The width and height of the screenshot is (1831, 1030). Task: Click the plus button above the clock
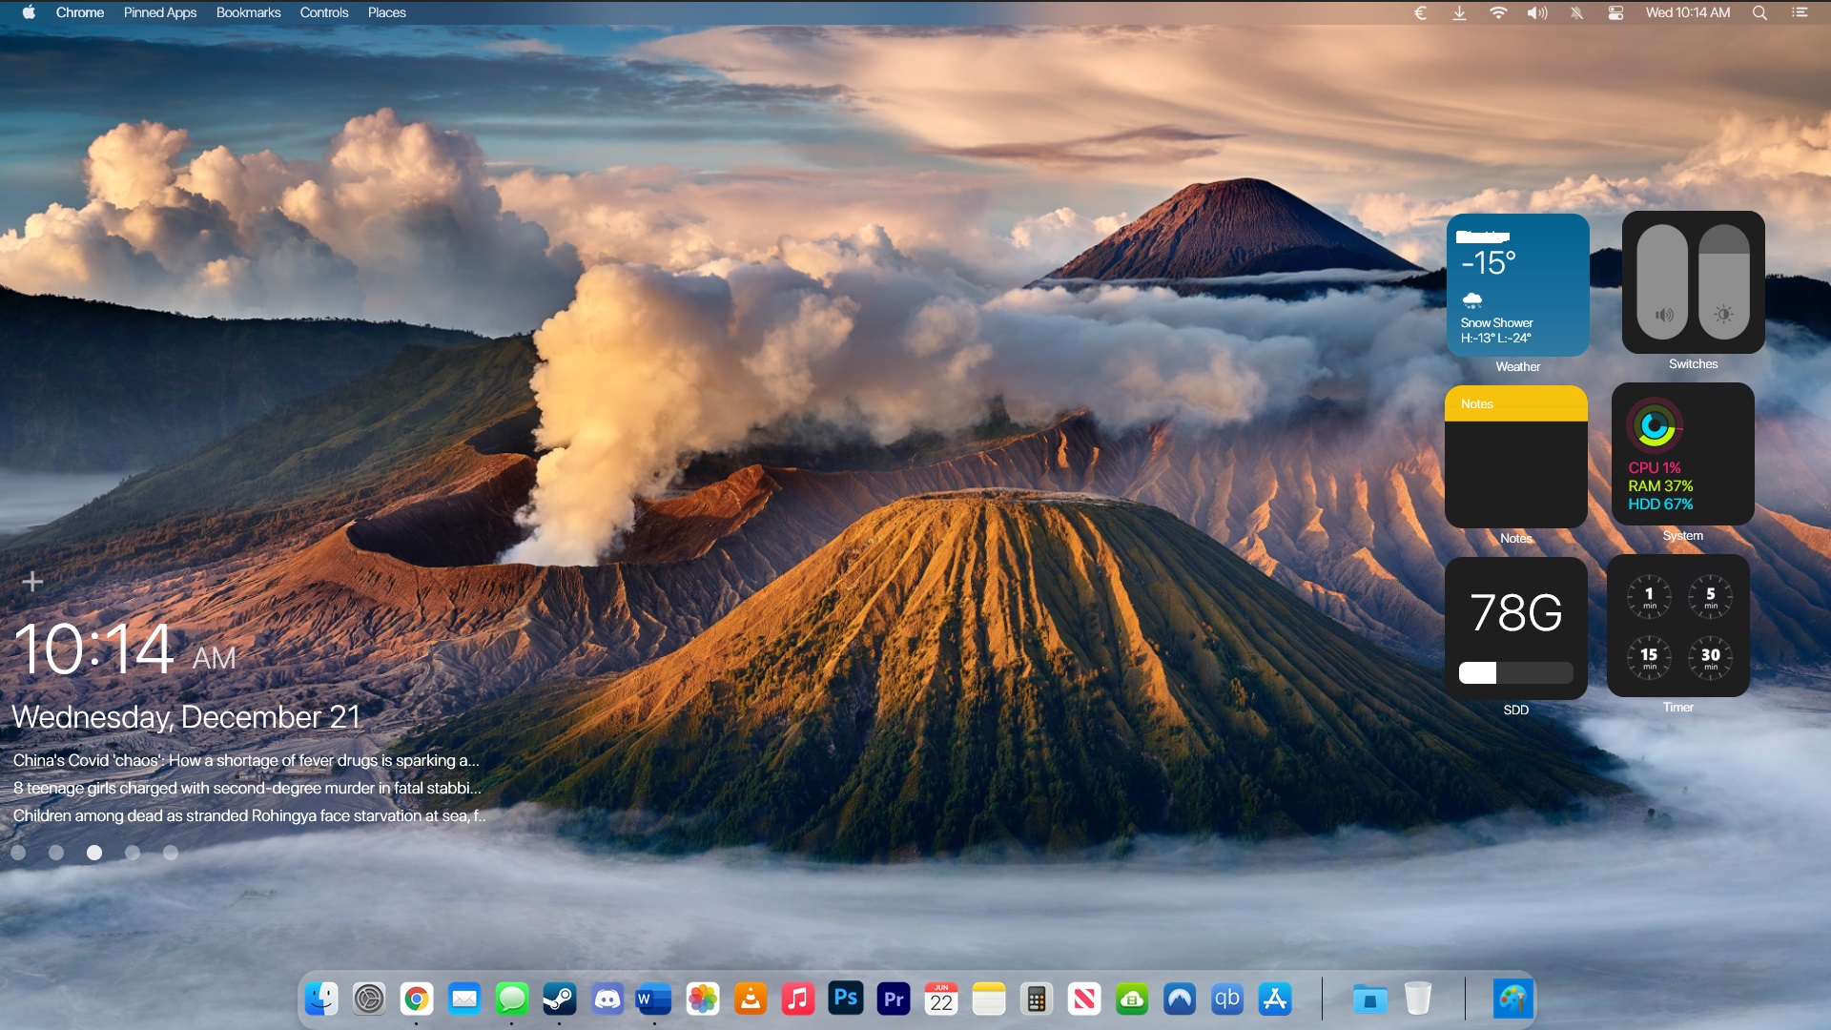32,581
